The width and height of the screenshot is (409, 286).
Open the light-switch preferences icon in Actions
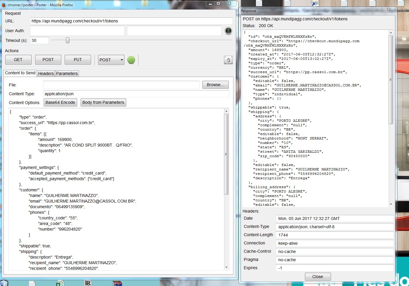(228, 60)
